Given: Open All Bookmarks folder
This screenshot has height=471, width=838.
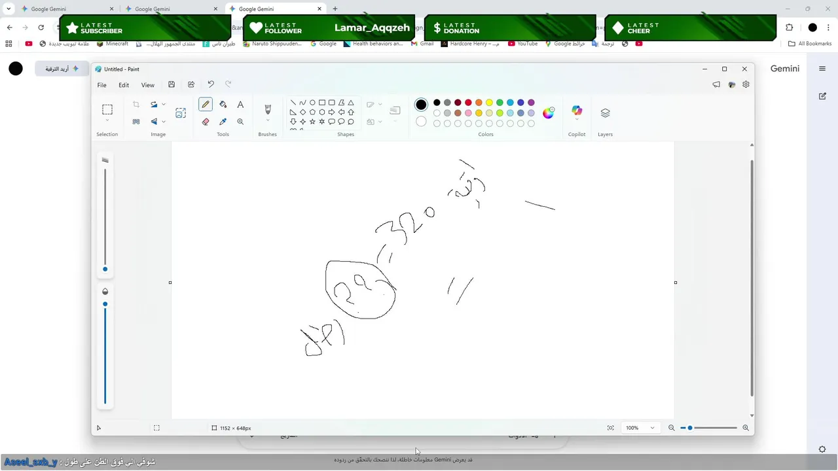Looking at the screenshot, I should click(x=810, y=44).
